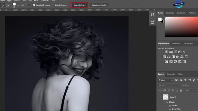This screenshot has width=198, height=111.
Task: Switch to the Swatches tab
Action: pos(170,13)
